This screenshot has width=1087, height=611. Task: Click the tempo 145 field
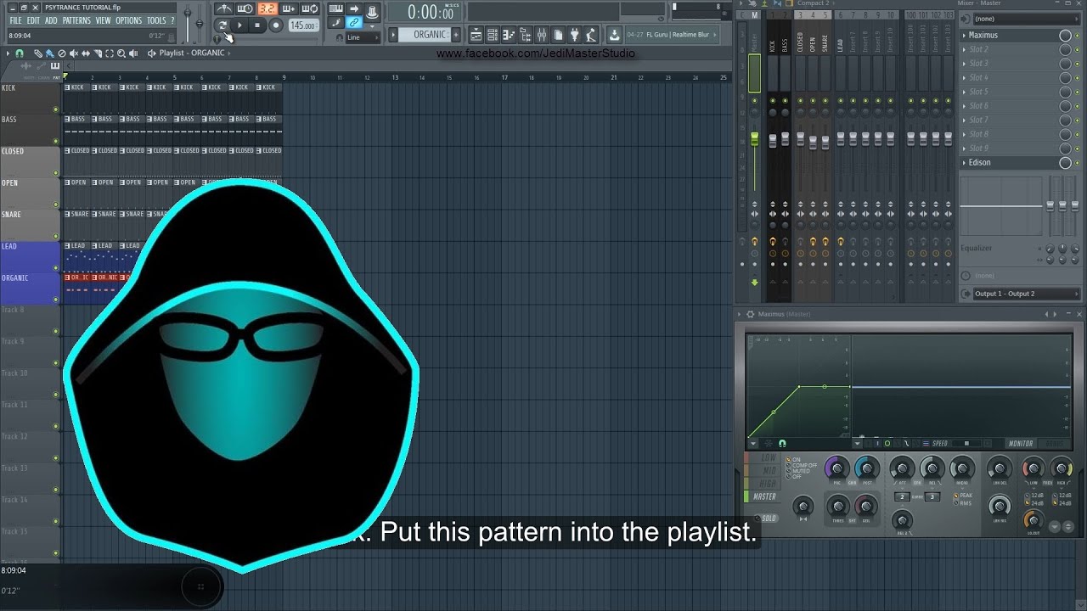[x=304, y=25]
